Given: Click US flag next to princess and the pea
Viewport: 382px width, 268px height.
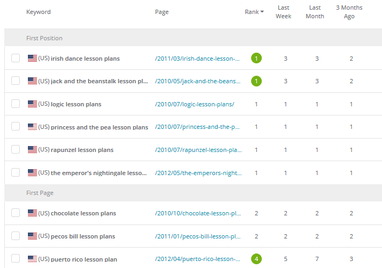Looking at the screenshot, I should pos(32,127).
